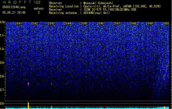This screenshot has width=172, height=109.
Task: Click the 2048 time axis marker
Action: [x=133, y=23]
